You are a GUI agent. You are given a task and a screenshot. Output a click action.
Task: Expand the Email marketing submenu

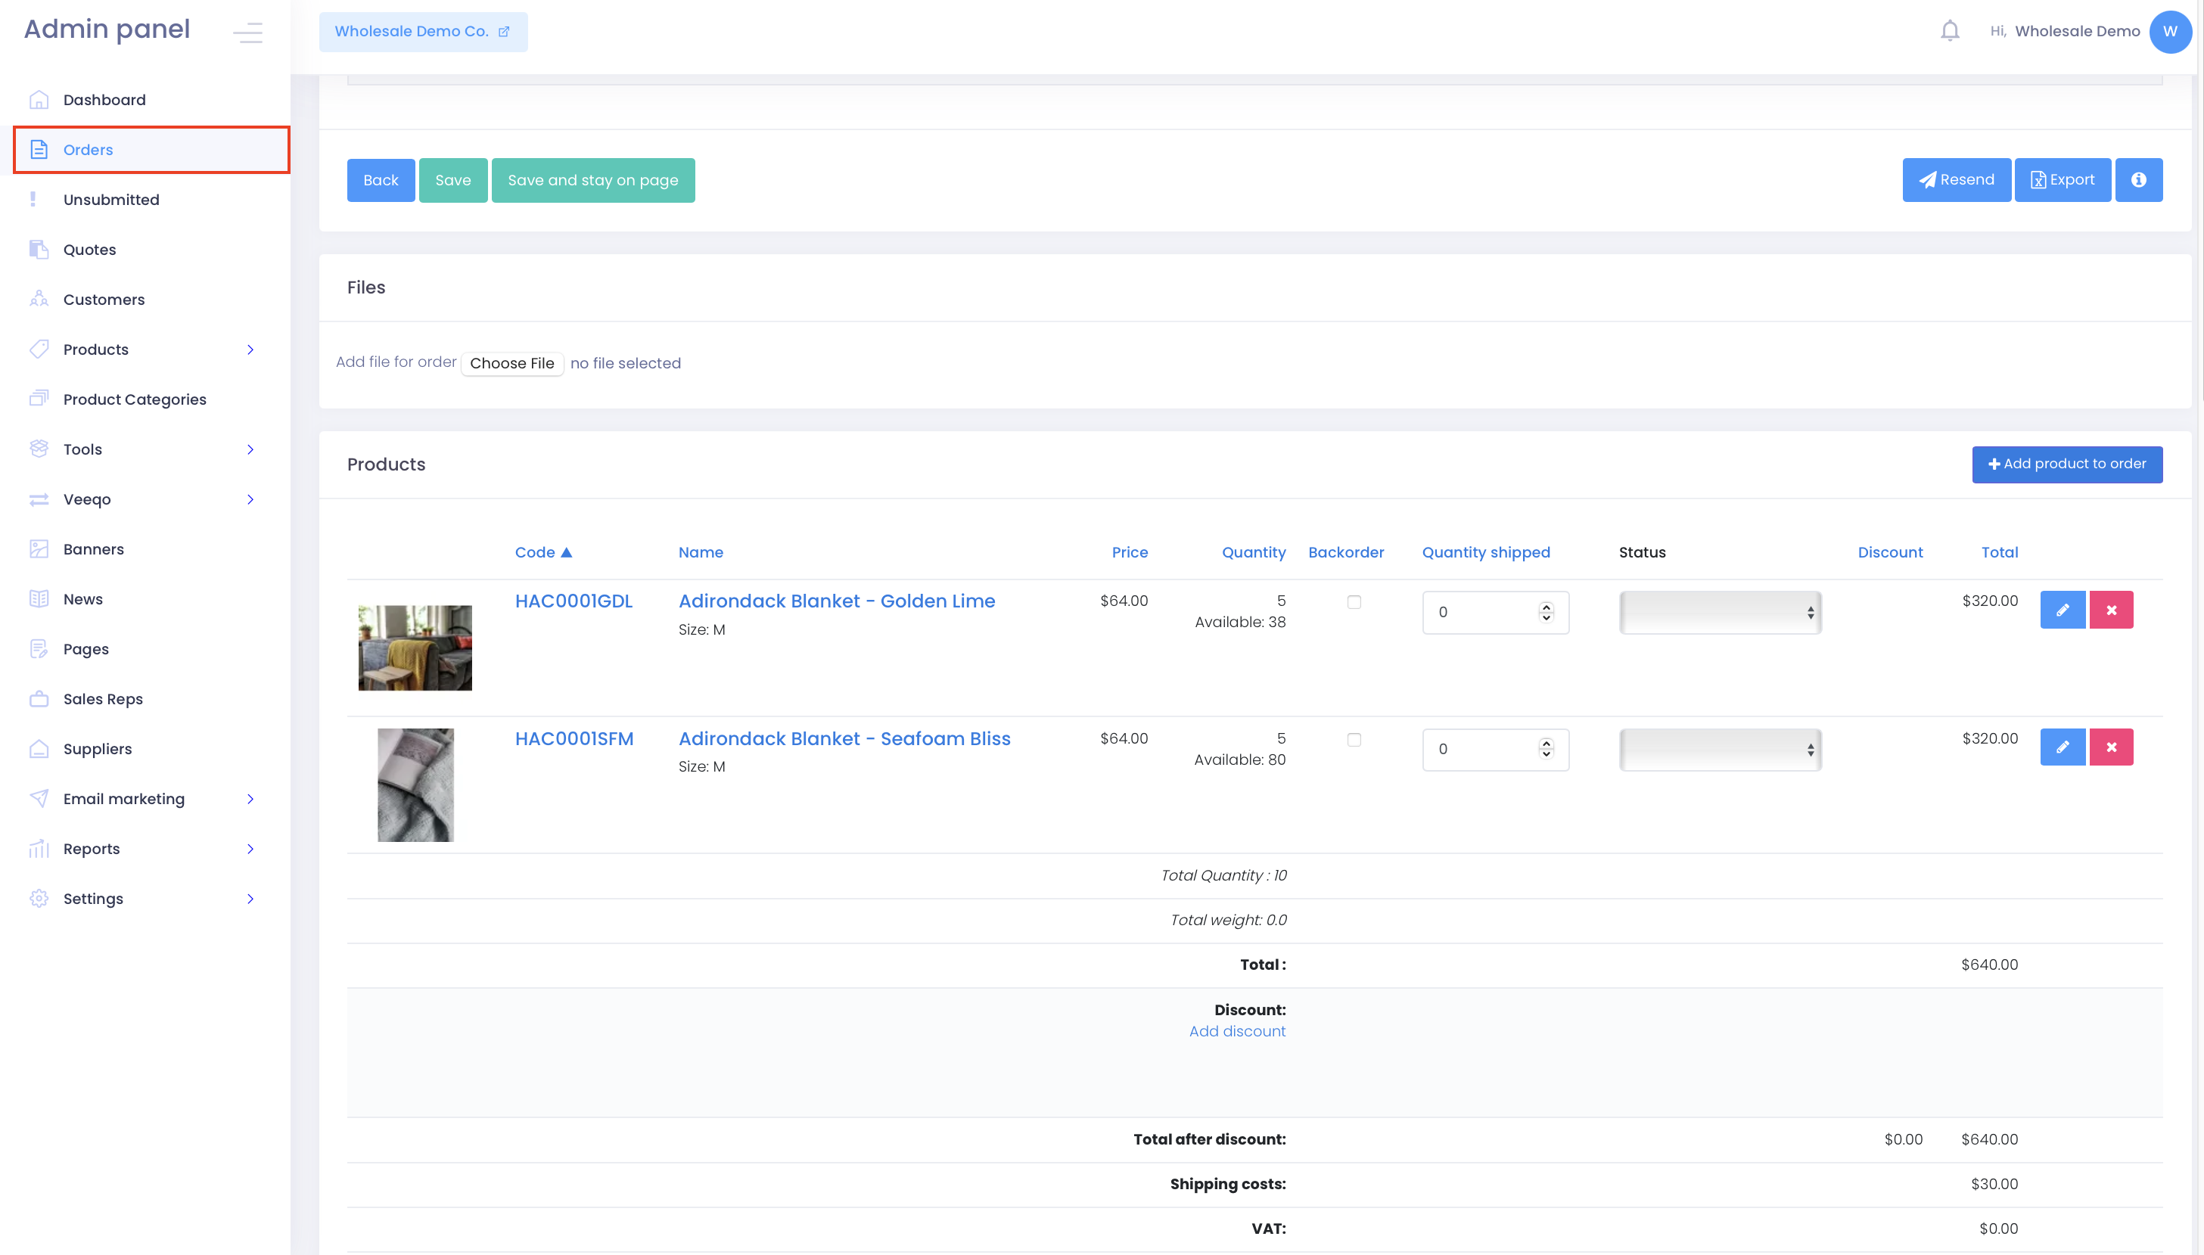[250, 798]
